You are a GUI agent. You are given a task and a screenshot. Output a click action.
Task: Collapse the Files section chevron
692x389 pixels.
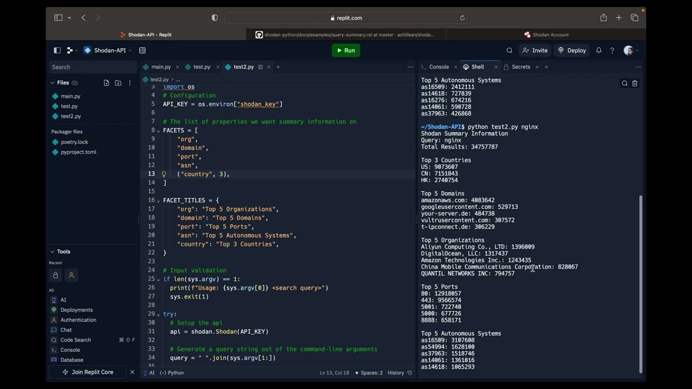point(52,83)
